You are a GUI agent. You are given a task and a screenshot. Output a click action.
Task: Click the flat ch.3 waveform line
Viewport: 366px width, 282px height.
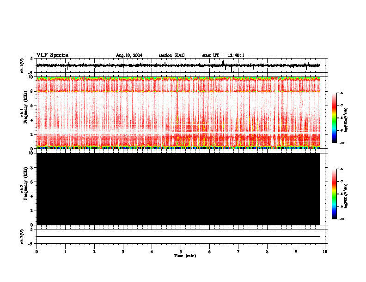178,236
